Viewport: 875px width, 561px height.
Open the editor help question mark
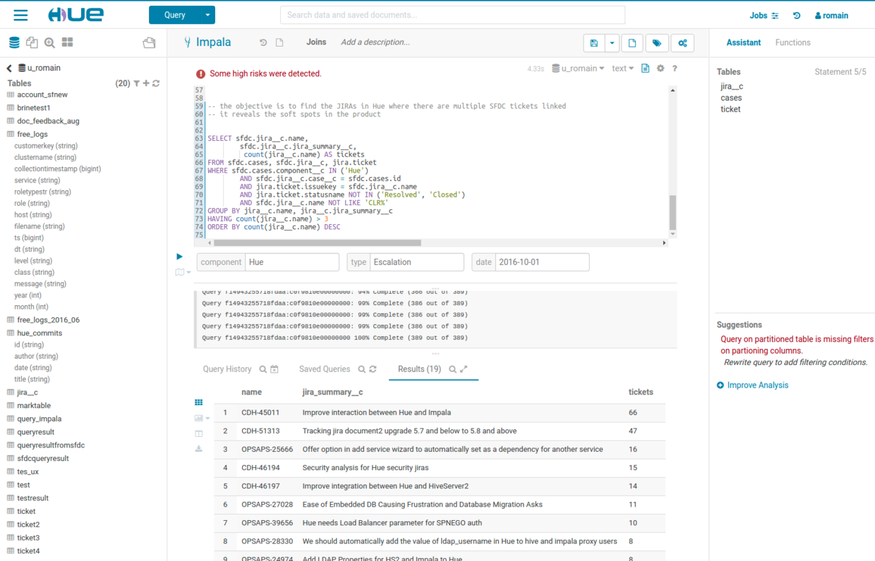coord(675,68)
